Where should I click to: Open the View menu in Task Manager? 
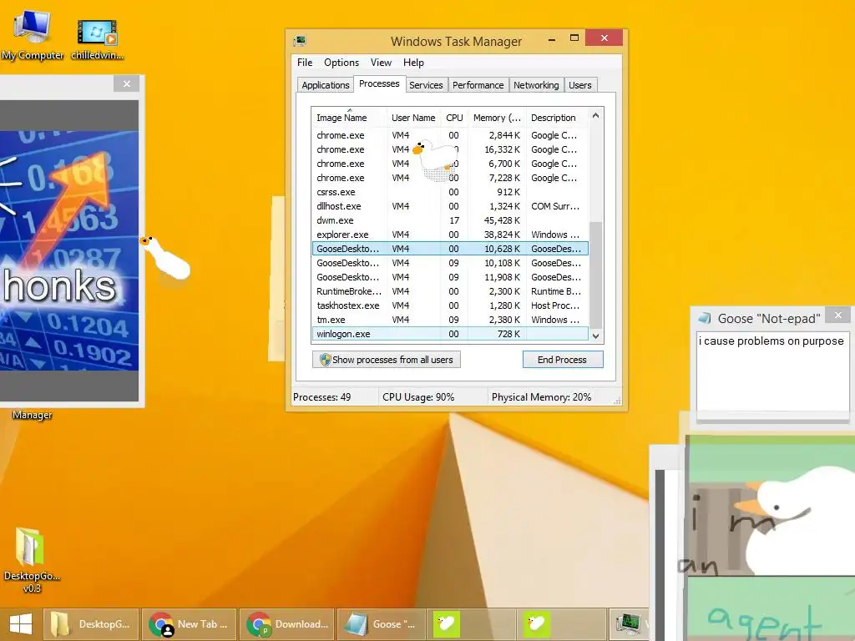[381, 63]
